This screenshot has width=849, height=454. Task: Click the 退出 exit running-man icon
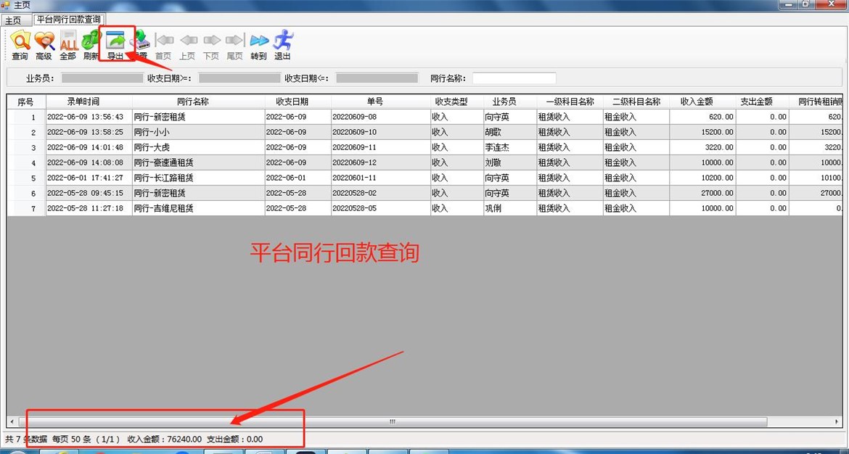pos(283,46)
